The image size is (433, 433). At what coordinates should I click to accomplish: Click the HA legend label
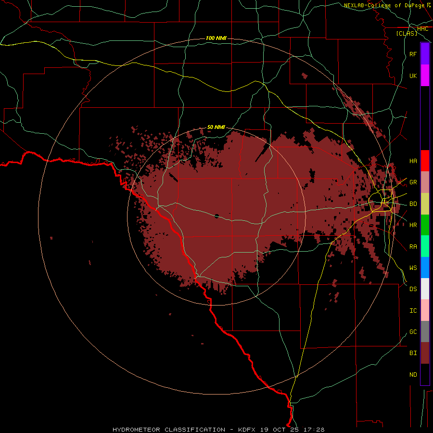click(x=413, y=161)
